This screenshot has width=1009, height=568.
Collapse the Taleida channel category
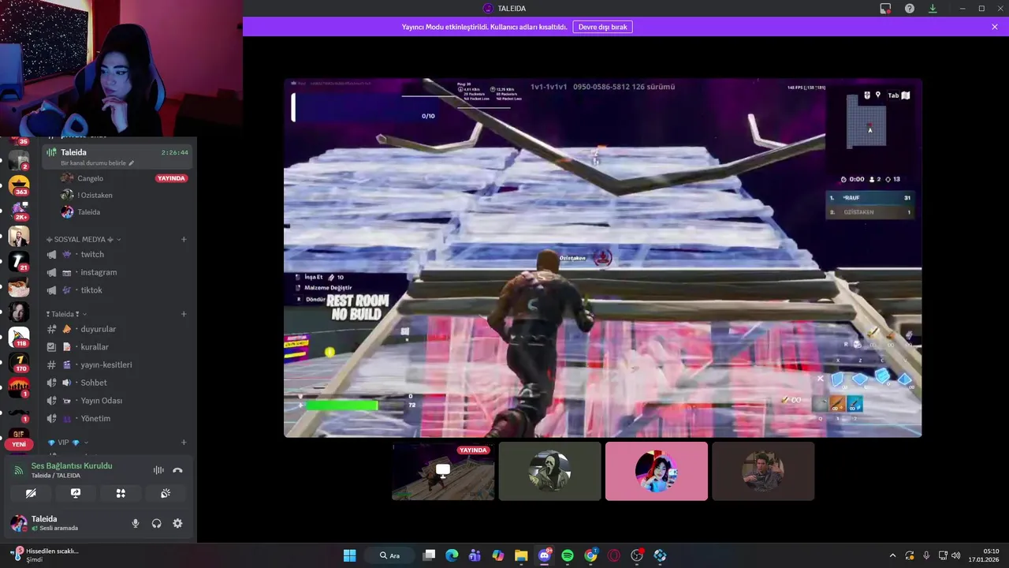67,314
